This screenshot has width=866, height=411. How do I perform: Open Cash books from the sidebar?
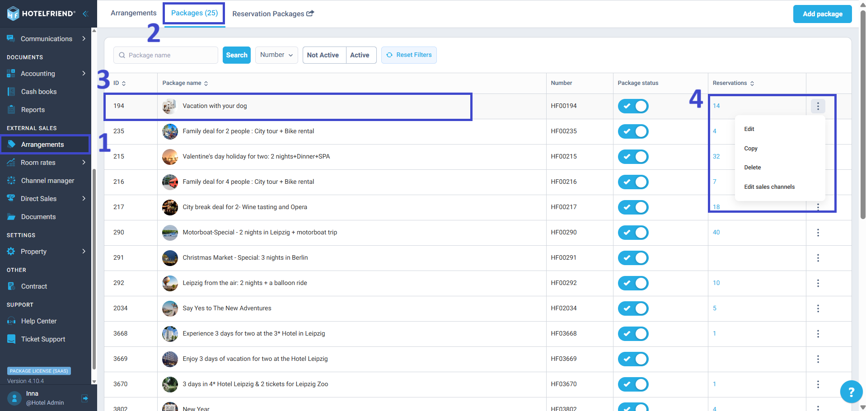[x=39, y=92]
